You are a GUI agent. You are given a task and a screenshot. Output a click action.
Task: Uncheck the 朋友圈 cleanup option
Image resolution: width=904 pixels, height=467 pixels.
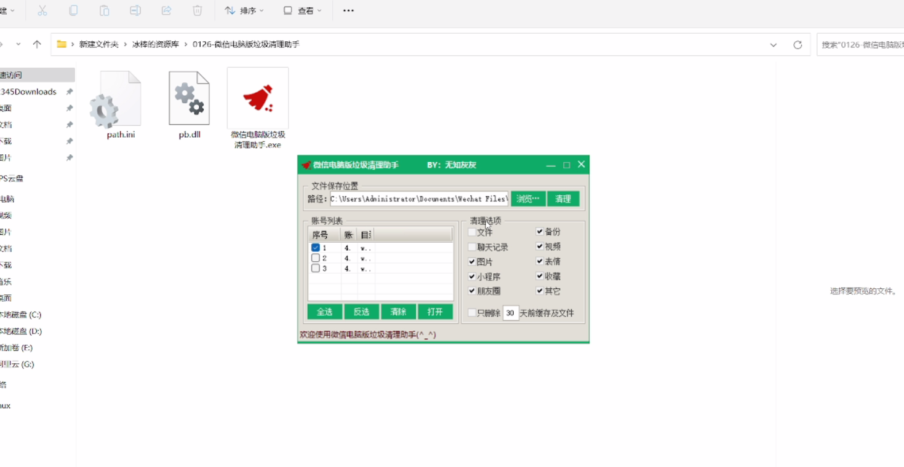tap(472, 291)
